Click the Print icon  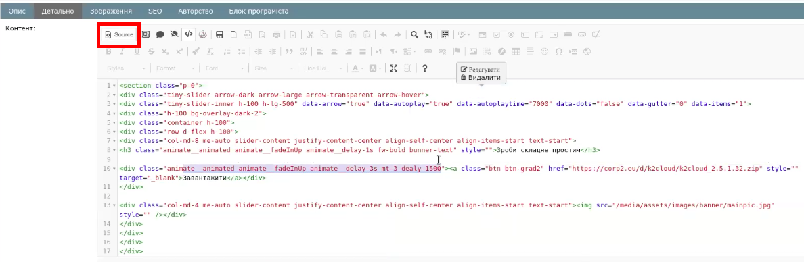point(277,35)
